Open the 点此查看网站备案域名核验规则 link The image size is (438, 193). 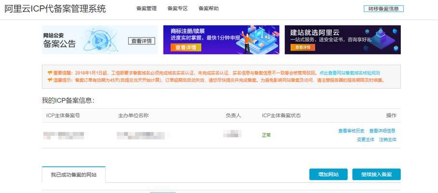pos(350,73)
